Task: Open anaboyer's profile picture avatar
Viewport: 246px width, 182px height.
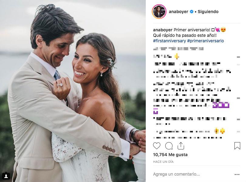Action: 159,12
